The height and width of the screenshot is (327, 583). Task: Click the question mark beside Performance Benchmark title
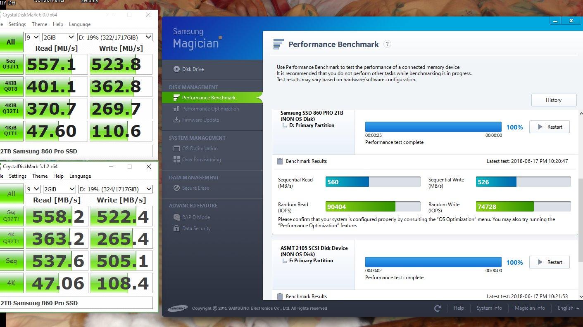tap(387, 44)
